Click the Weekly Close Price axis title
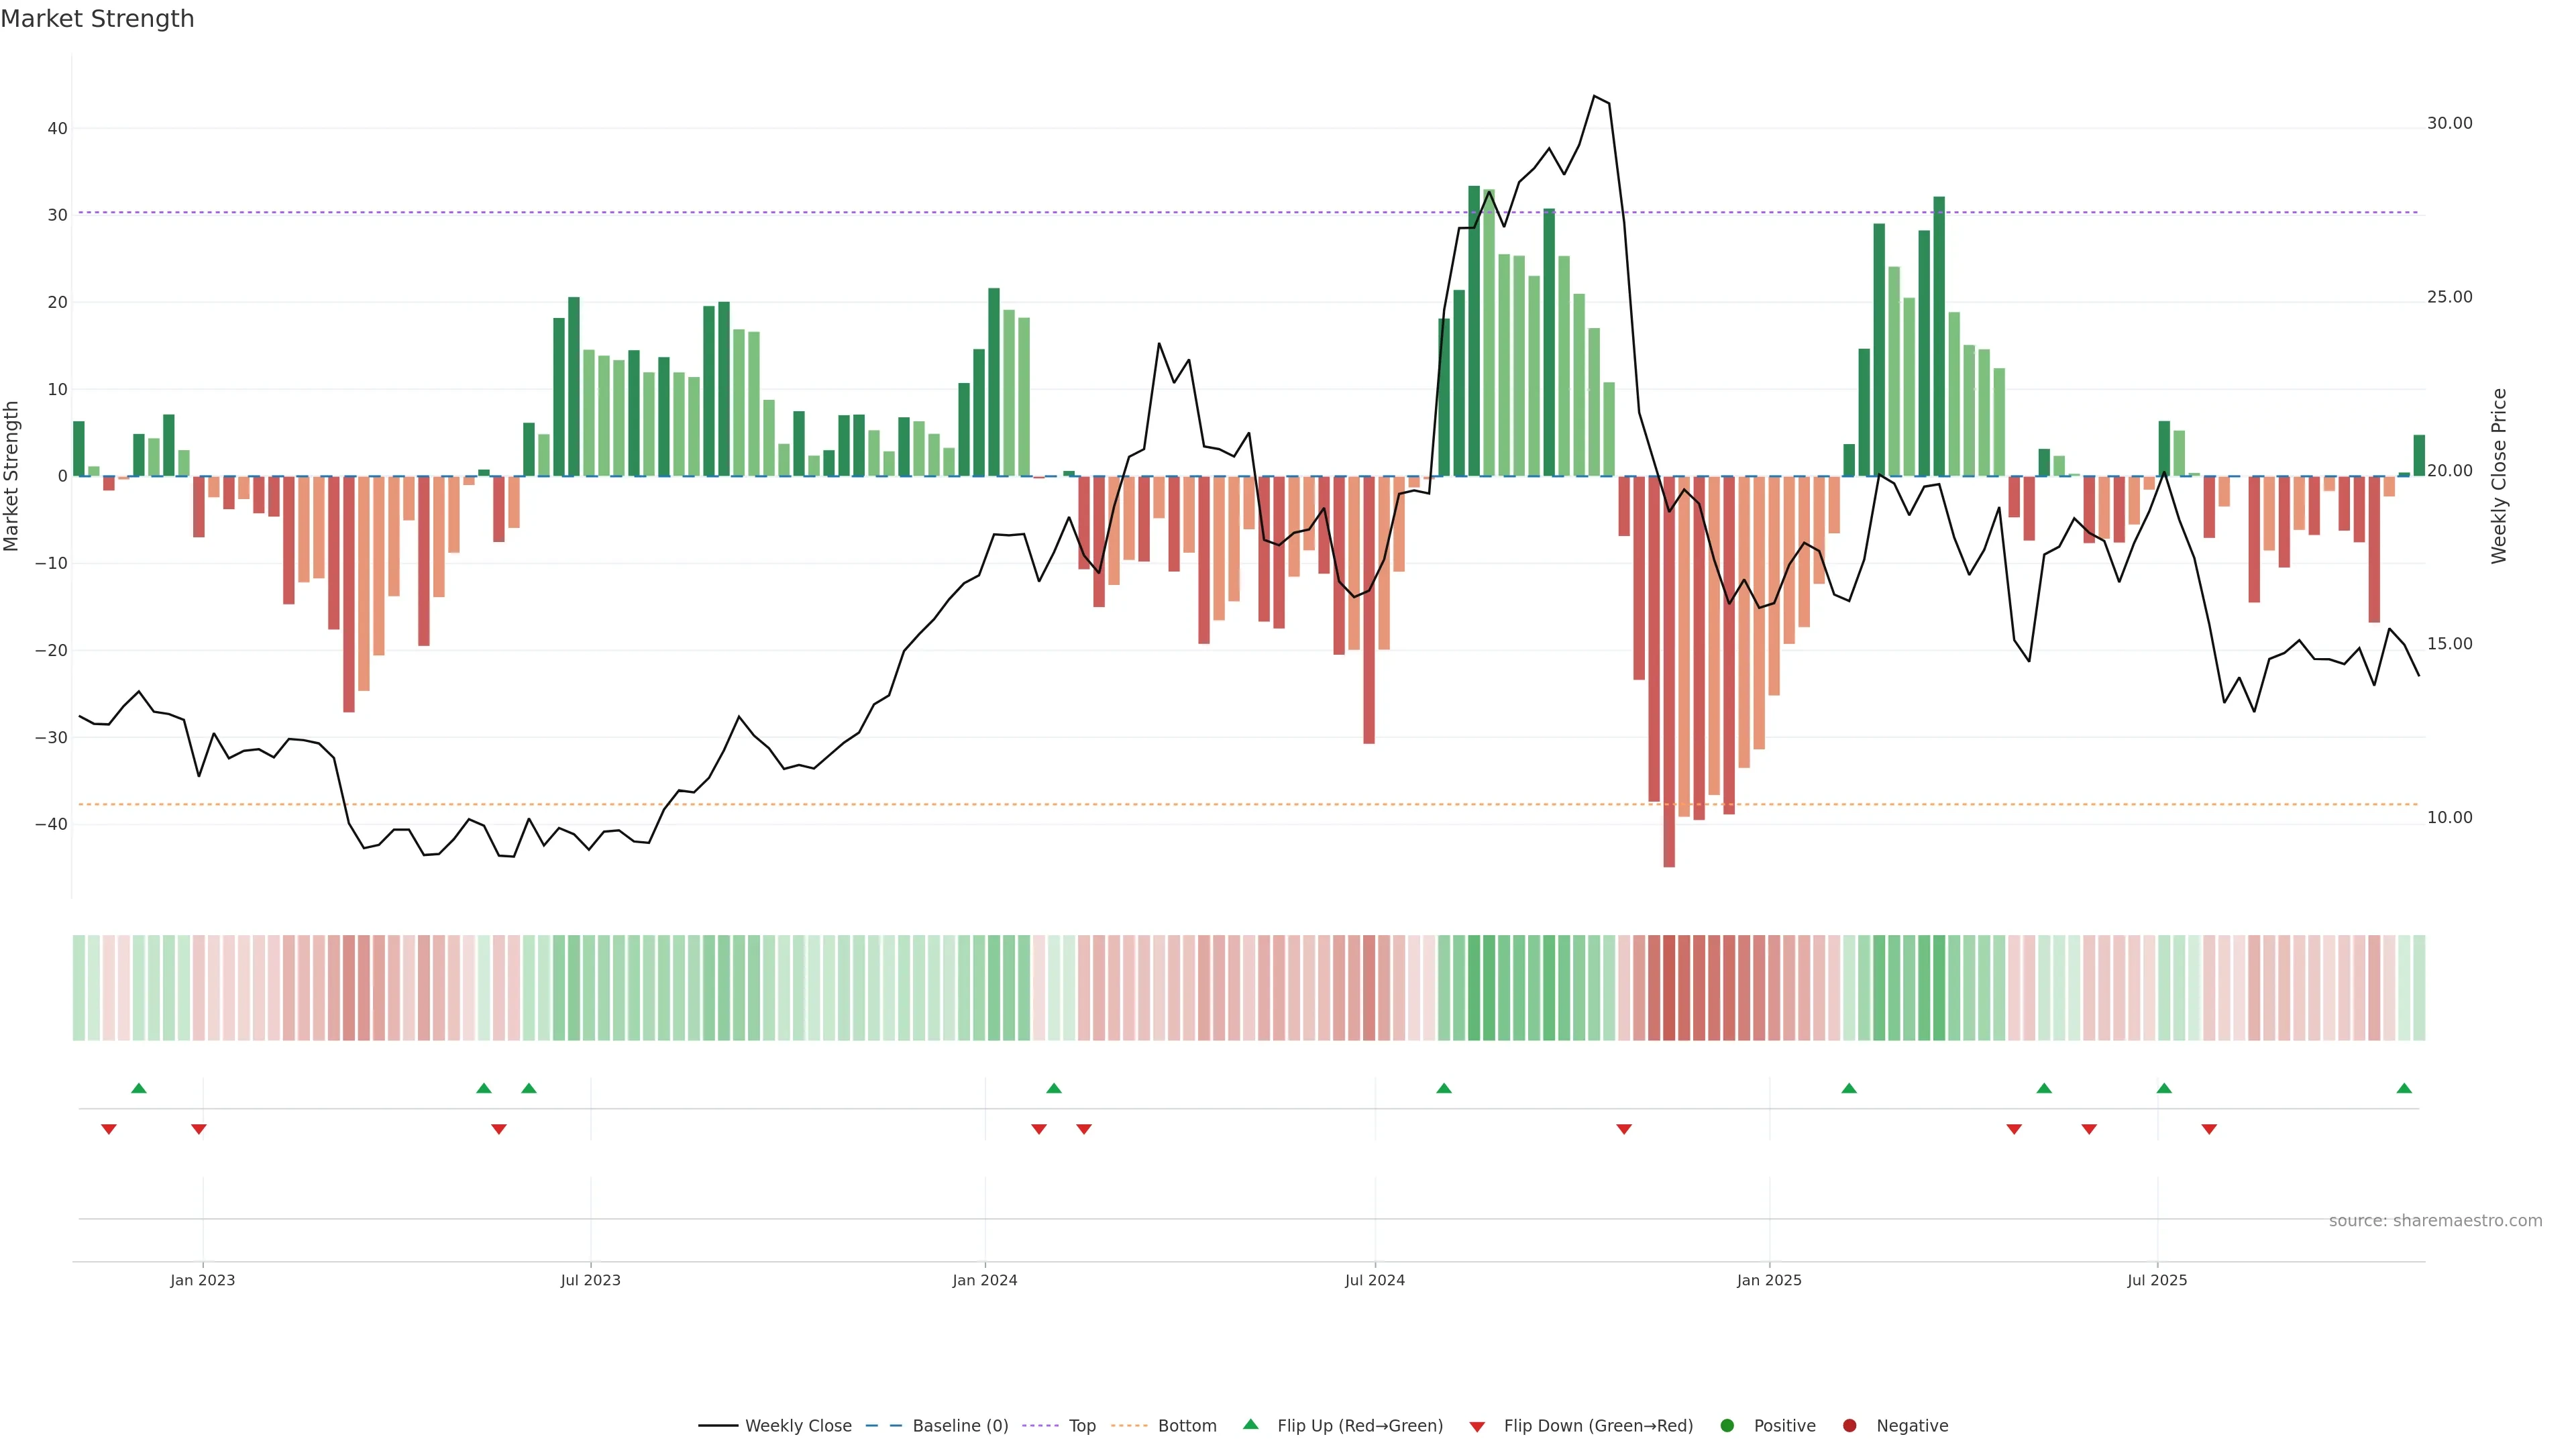2576x1449 pixels. click(x=2499, y=476)
